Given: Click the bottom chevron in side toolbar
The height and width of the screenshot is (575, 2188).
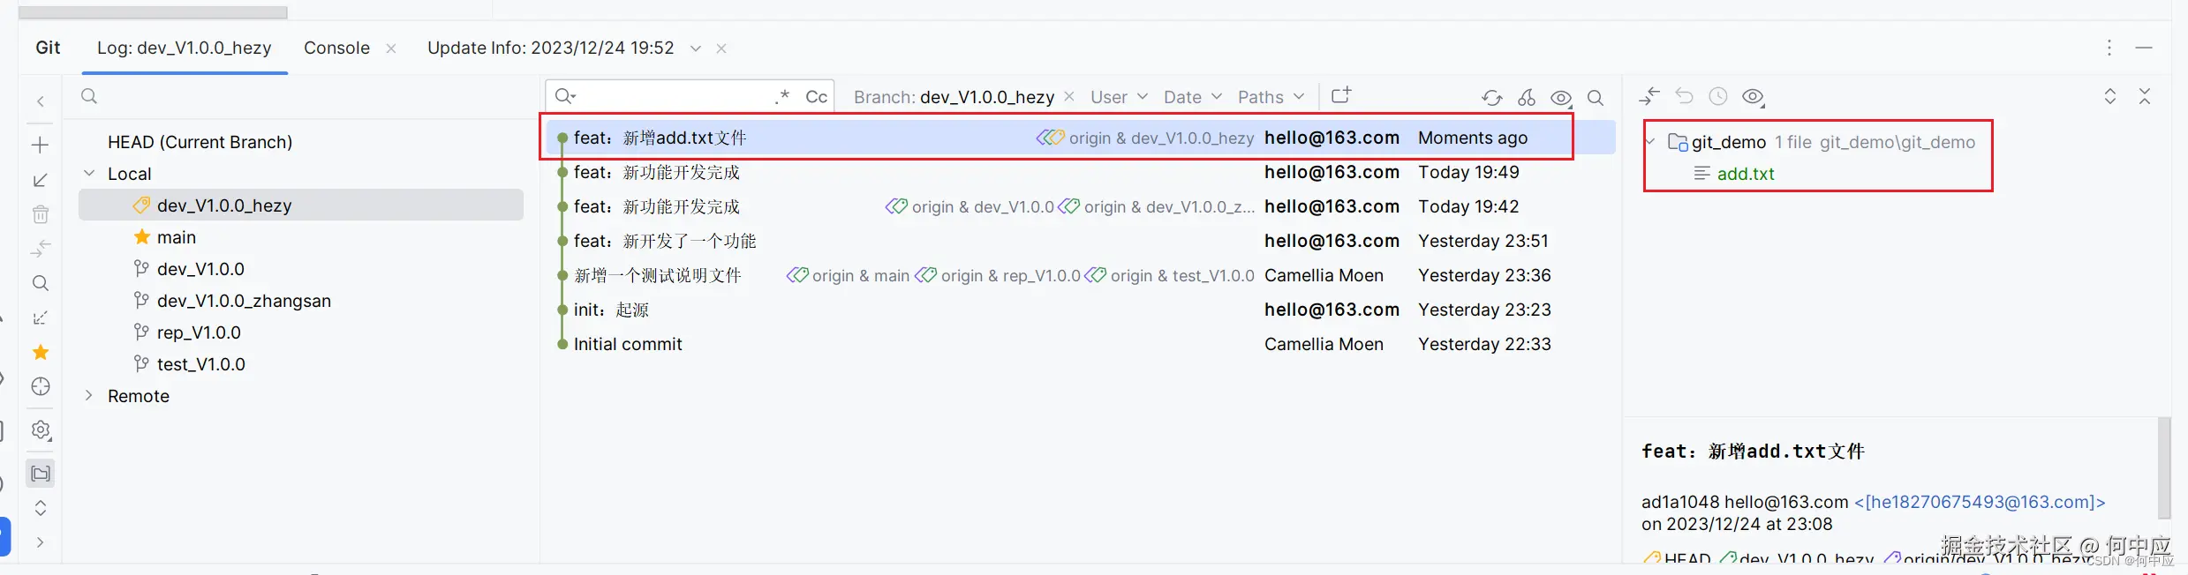Looking at the screenshot, I should pos(41,542).
